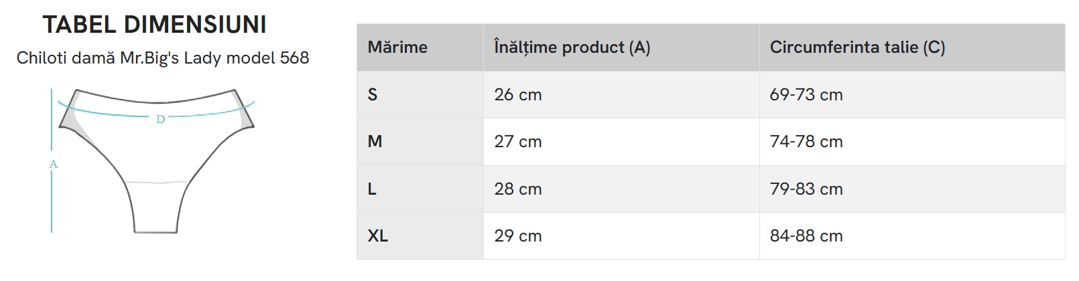
Task: Click the 28 cm height cell
Action: coord(518,189)
